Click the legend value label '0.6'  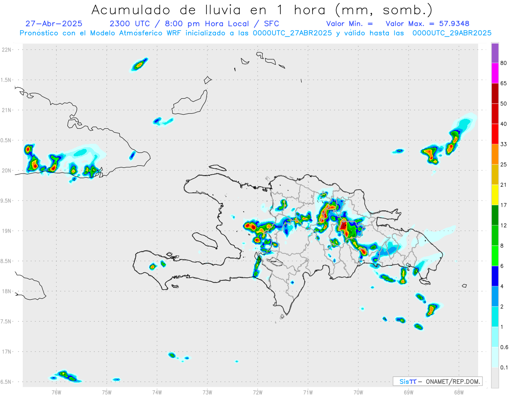pos(505,347)
